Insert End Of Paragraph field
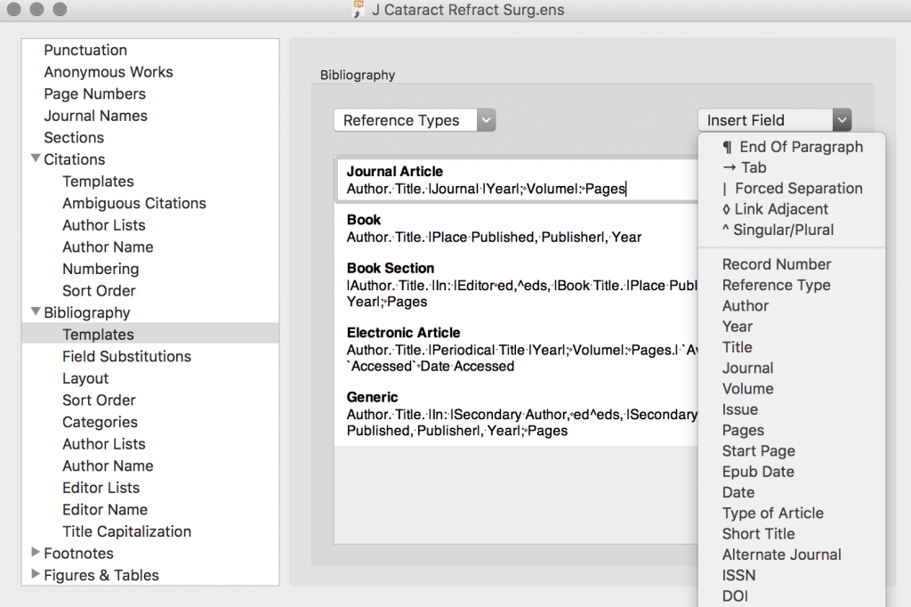Screen dimensions: 911x607 tap(792, 147)
